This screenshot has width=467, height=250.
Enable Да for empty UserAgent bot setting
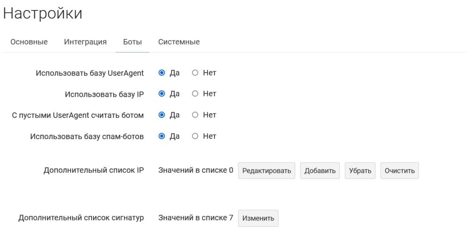162,115
